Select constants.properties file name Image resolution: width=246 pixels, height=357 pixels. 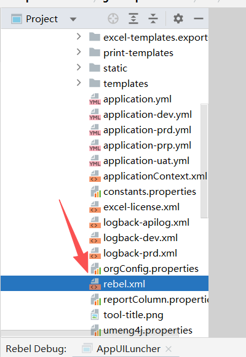pos(149,192)
